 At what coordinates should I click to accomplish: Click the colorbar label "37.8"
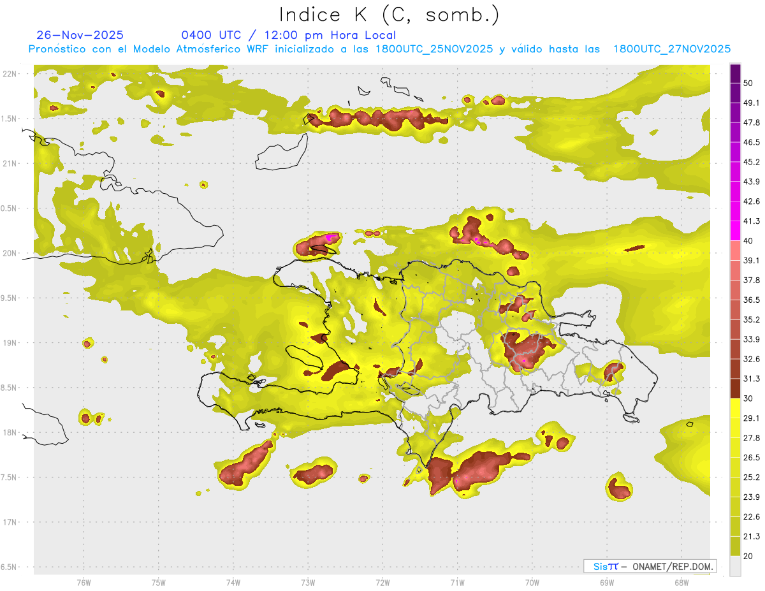[x=752, y=280]
